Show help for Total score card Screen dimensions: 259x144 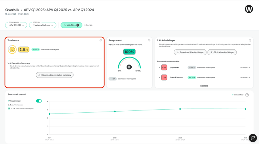point(101,40)
